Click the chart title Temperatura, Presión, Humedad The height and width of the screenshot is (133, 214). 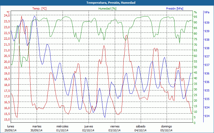tap(107, 3)
